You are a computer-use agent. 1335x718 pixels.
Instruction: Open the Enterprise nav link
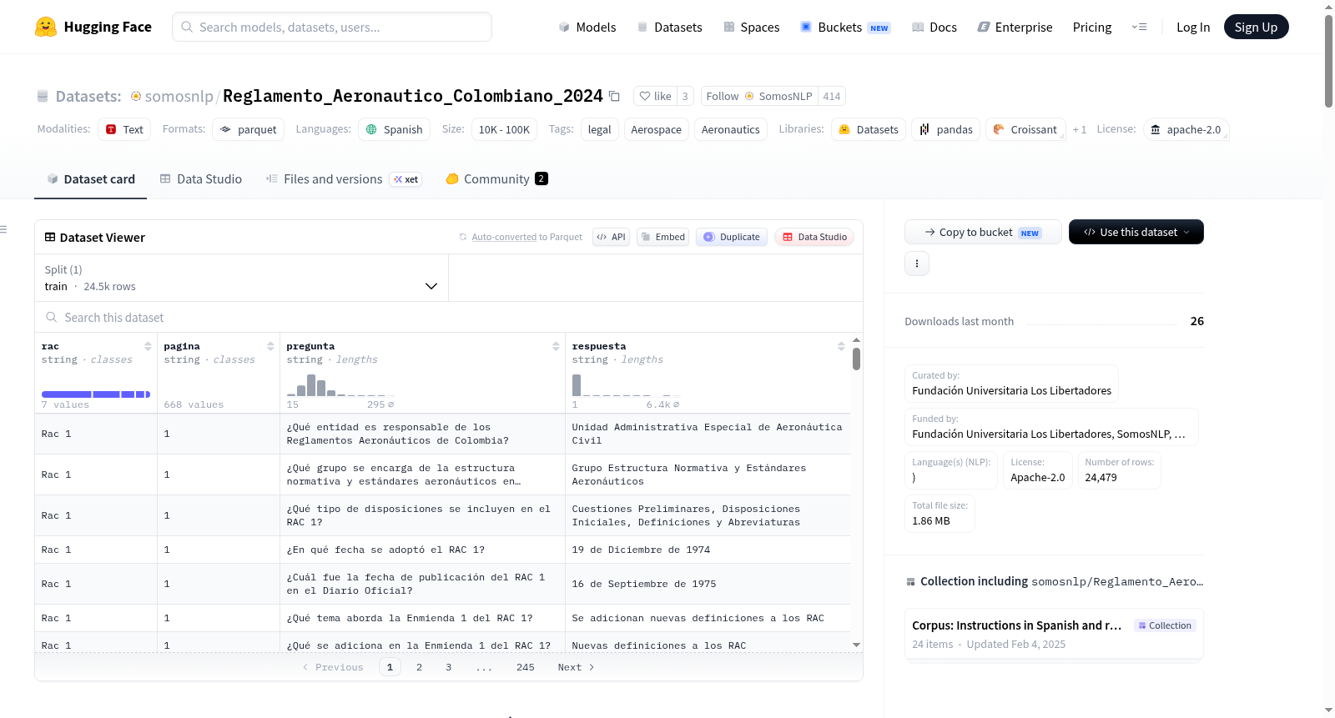pyautogui.click(x=1015, y=27)
